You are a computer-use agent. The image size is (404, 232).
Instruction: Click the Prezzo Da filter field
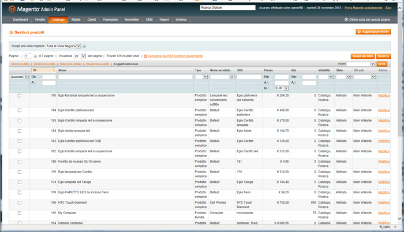tap(282, 77)
